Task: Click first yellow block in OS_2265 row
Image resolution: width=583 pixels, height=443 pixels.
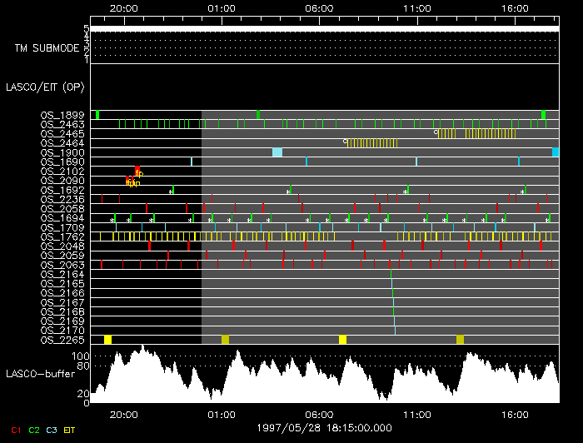Action: (107, 339)
